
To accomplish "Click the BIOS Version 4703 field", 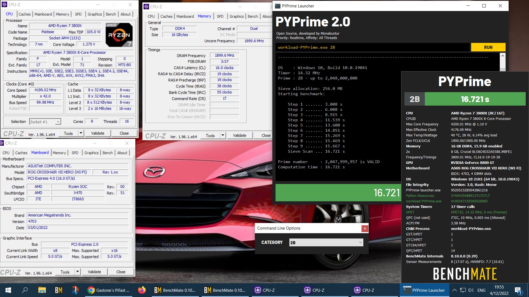I will coord(78,221).
